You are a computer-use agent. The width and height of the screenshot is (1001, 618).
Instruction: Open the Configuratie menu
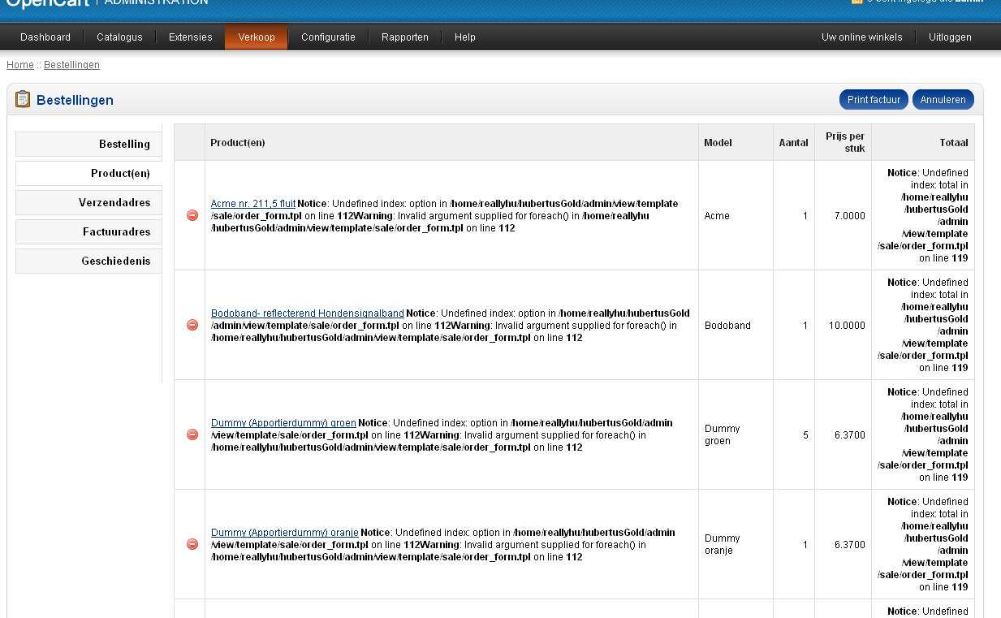tap(328, 37)
